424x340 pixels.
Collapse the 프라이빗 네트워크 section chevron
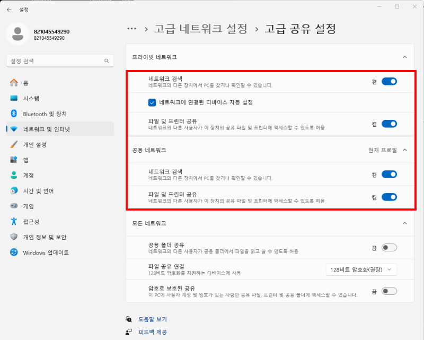pos(405,57)
